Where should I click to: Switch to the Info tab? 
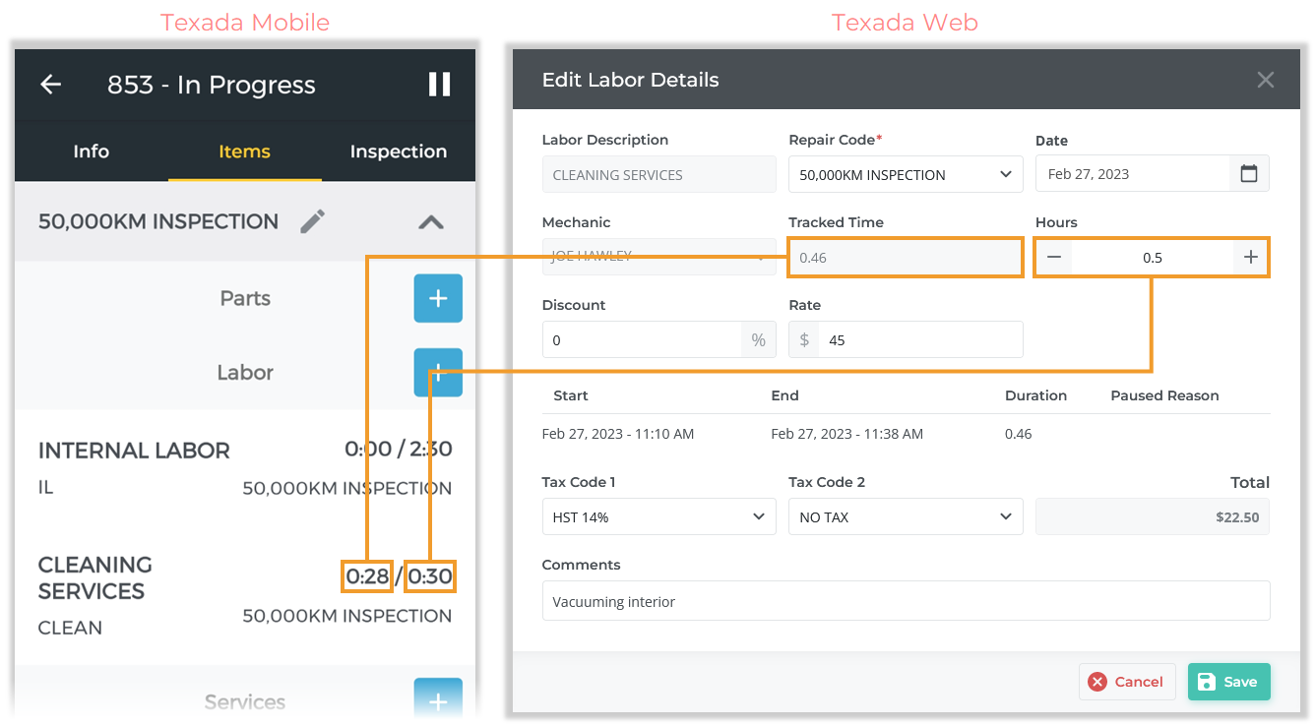tap(92, 151)
